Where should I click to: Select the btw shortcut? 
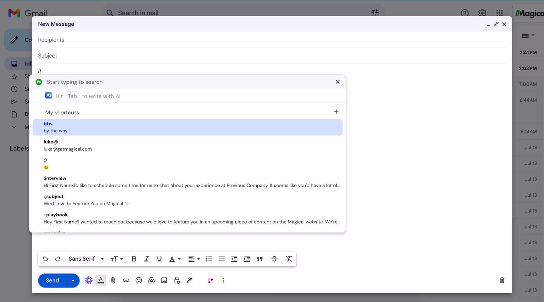point(187,127)
